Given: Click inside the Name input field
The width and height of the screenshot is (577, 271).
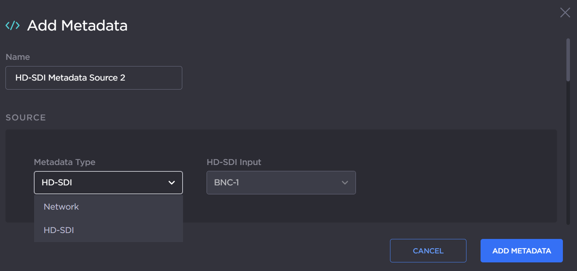Looking at the screenshot, I should click(94, 78).
